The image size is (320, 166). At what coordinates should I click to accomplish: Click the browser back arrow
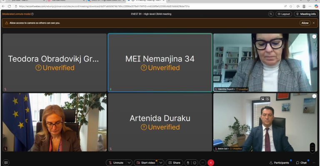point(3,6)
